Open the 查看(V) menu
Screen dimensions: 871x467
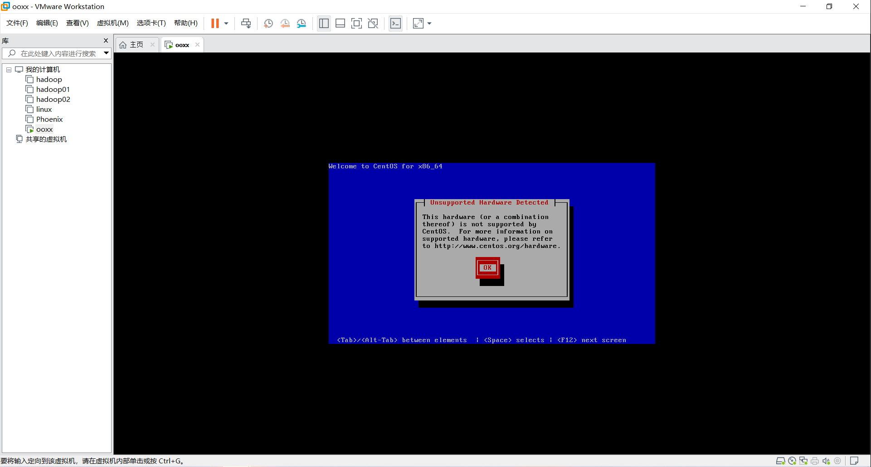coord(78,23)
